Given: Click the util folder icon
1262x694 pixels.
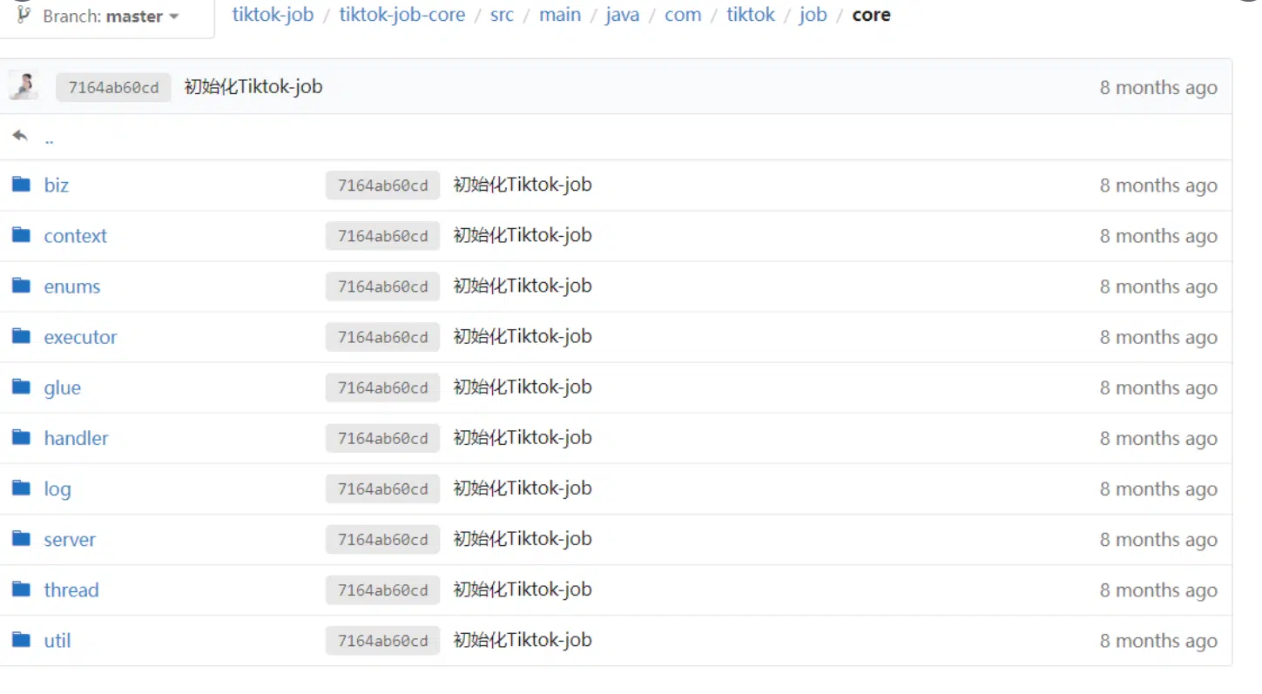Looking at the screenshot, I should coord(21,639).
